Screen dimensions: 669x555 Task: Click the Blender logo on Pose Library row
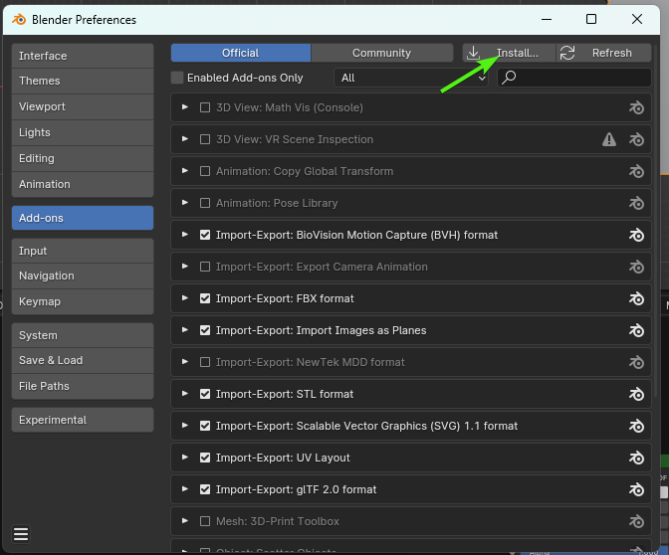[x=636, y=203]
